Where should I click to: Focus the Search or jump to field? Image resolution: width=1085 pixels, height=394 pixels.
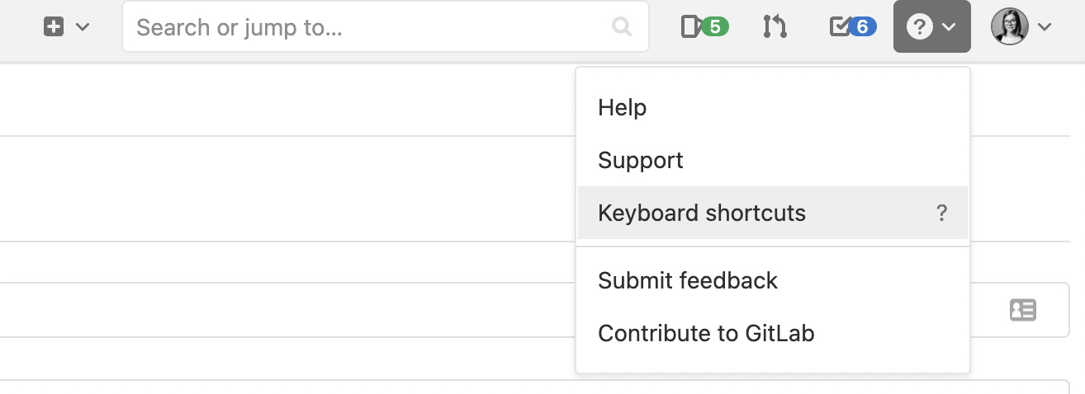tap(372, 27)
